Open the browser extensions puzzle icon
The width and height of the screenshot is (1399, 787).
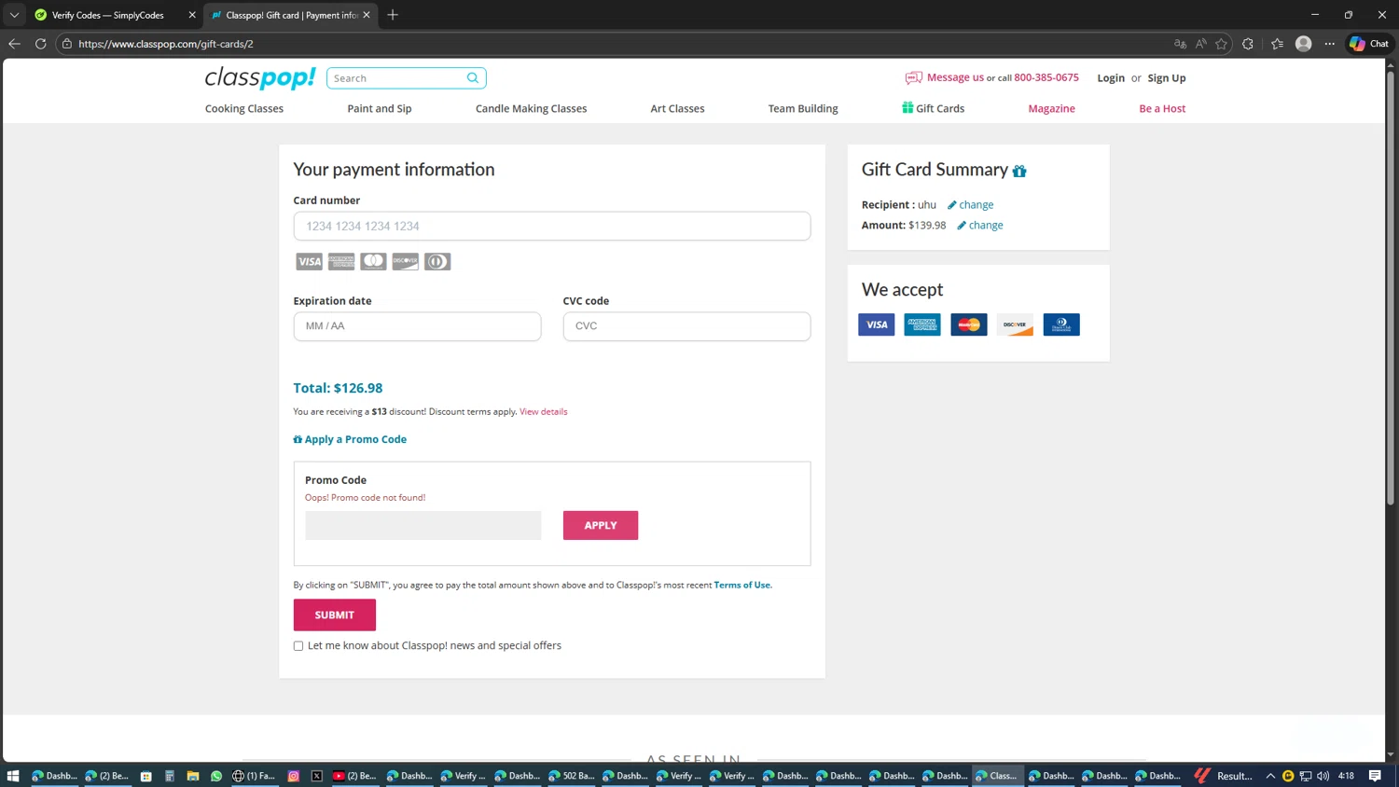(x=1248, y=44)
